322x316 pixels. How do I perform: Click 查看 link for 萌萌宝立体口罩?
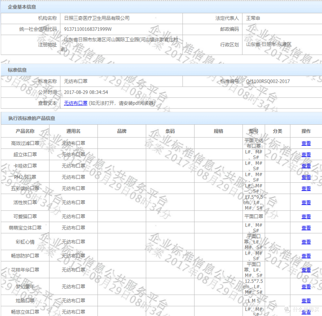[x=306, y=228]
